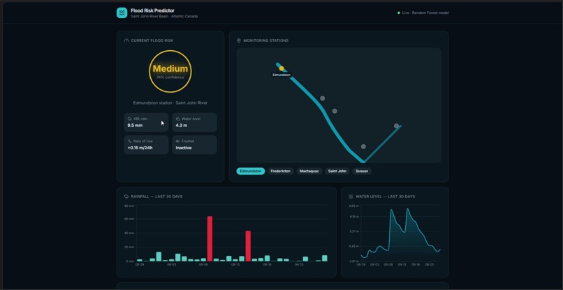Screen dimensions: 563x290
Task: Click the gauge icon beside Current Flood Risk
Action: tap(126, 41)
